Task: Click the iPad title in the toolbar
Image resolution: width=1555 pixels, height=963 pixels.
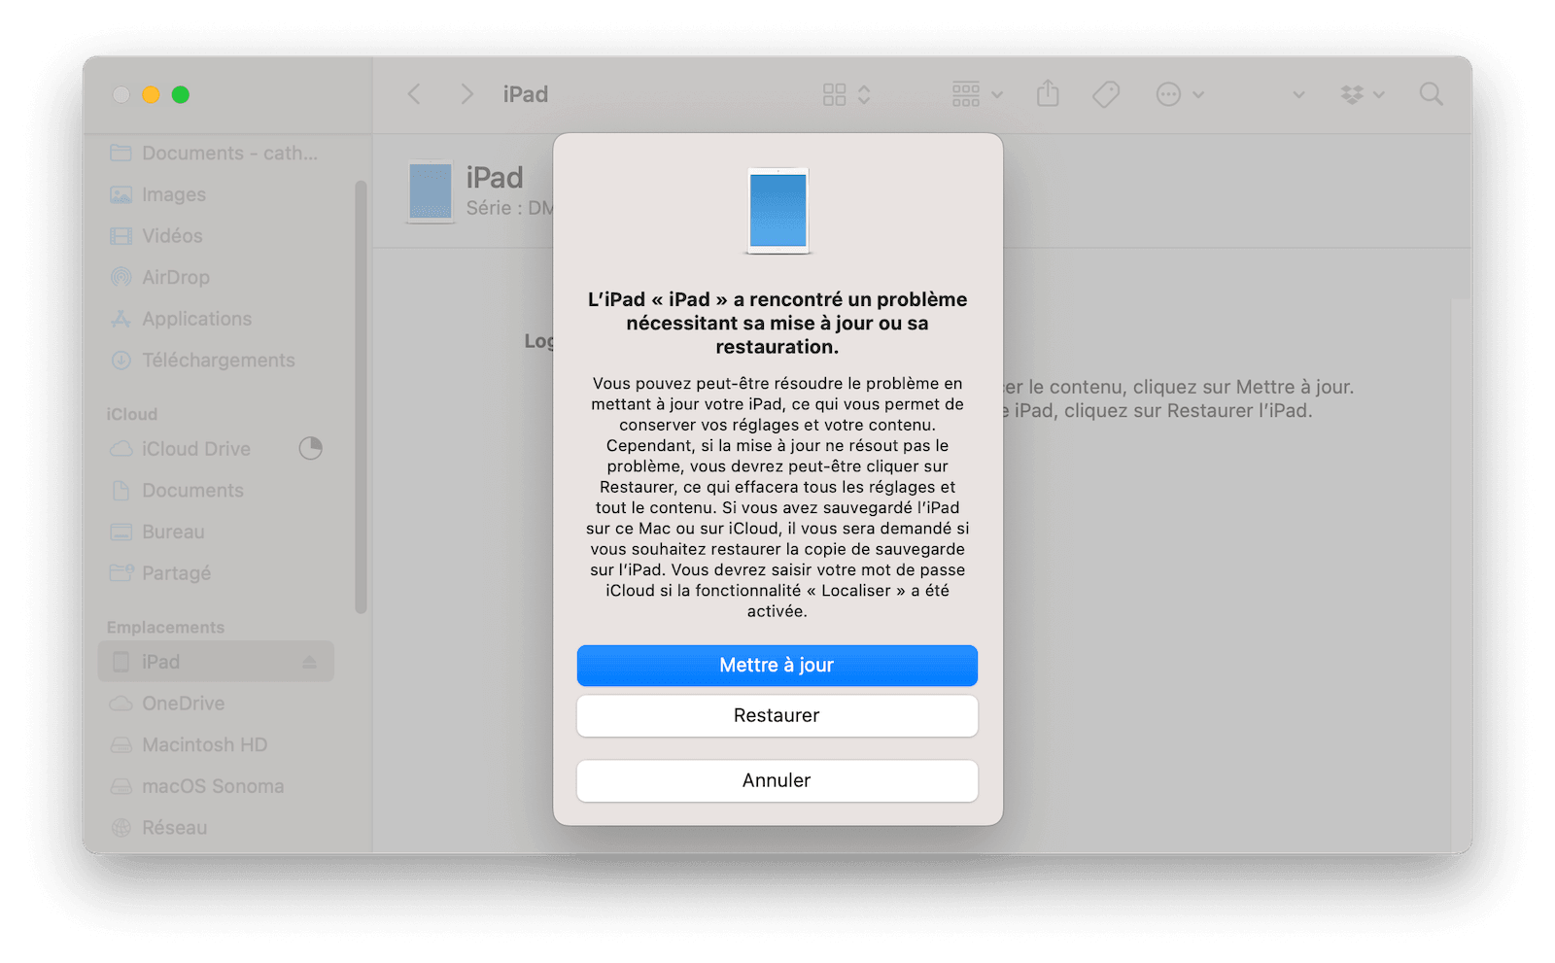Action: tap(526, 94)
